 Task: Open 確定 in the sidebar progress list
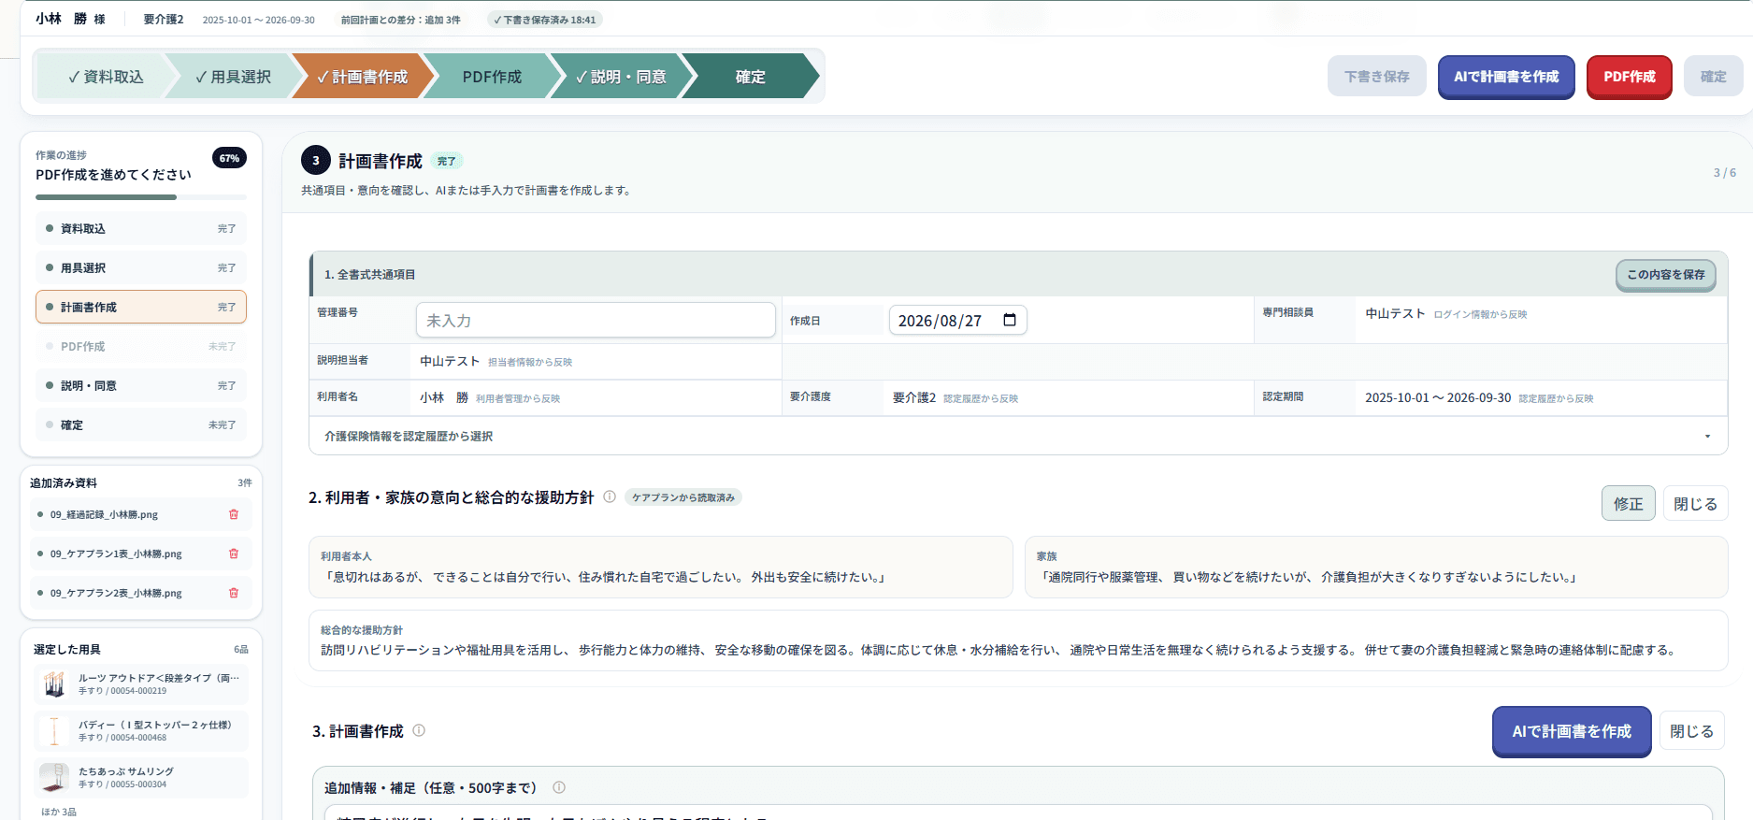pyautogui.click(x=141, y=424)
